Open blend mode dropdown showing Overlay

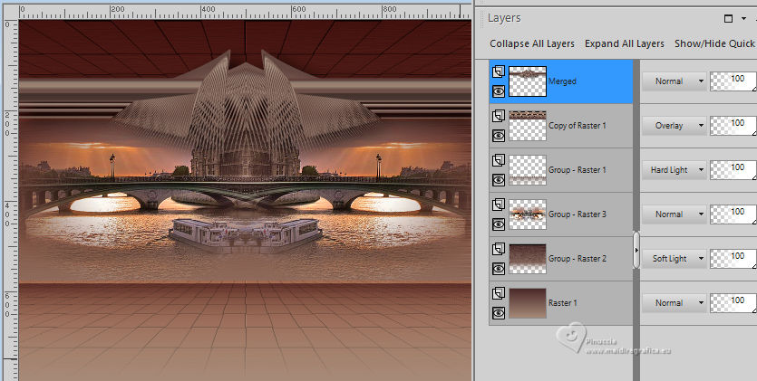pos(674,126)
